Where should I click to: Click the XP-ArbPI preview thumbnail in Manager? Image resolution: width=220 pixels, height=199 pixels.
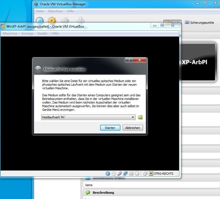(198, 62)
